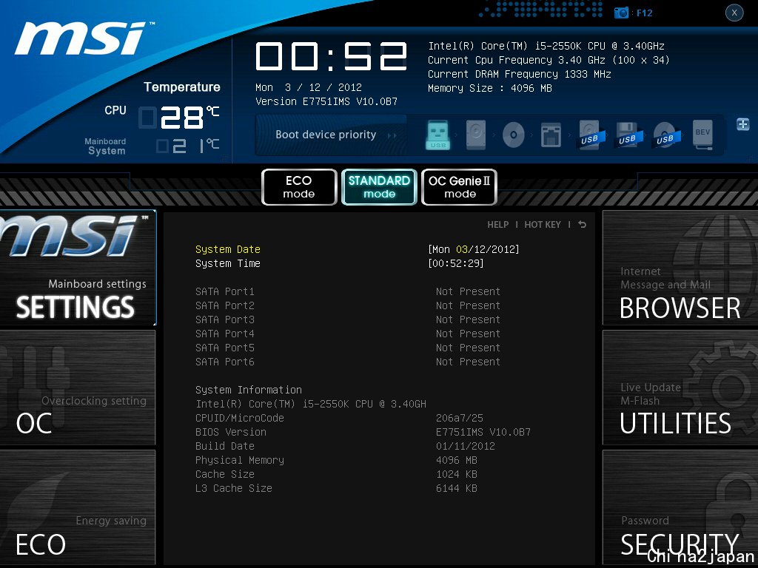Click the Current Cpu Frequency 3.40 GHz line
758x568 pixels.
pyautogui.click(x=549, y=60)
